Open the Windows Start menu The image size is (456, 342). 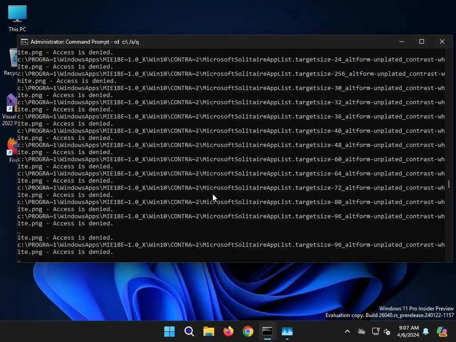click(x=169, y=331)
